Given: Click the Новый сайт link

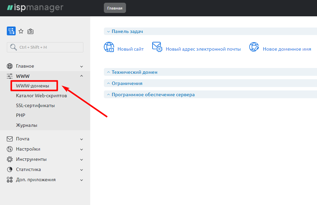Looking at the screenshot, I should (x=130, y=49).
